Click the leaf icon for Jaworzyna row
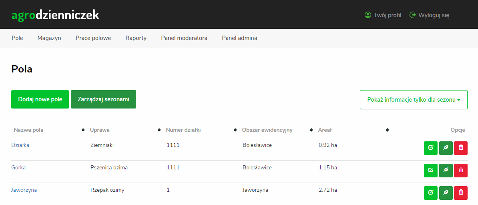The width and height of the screenshot is (478, 205). tap(446, 193)
